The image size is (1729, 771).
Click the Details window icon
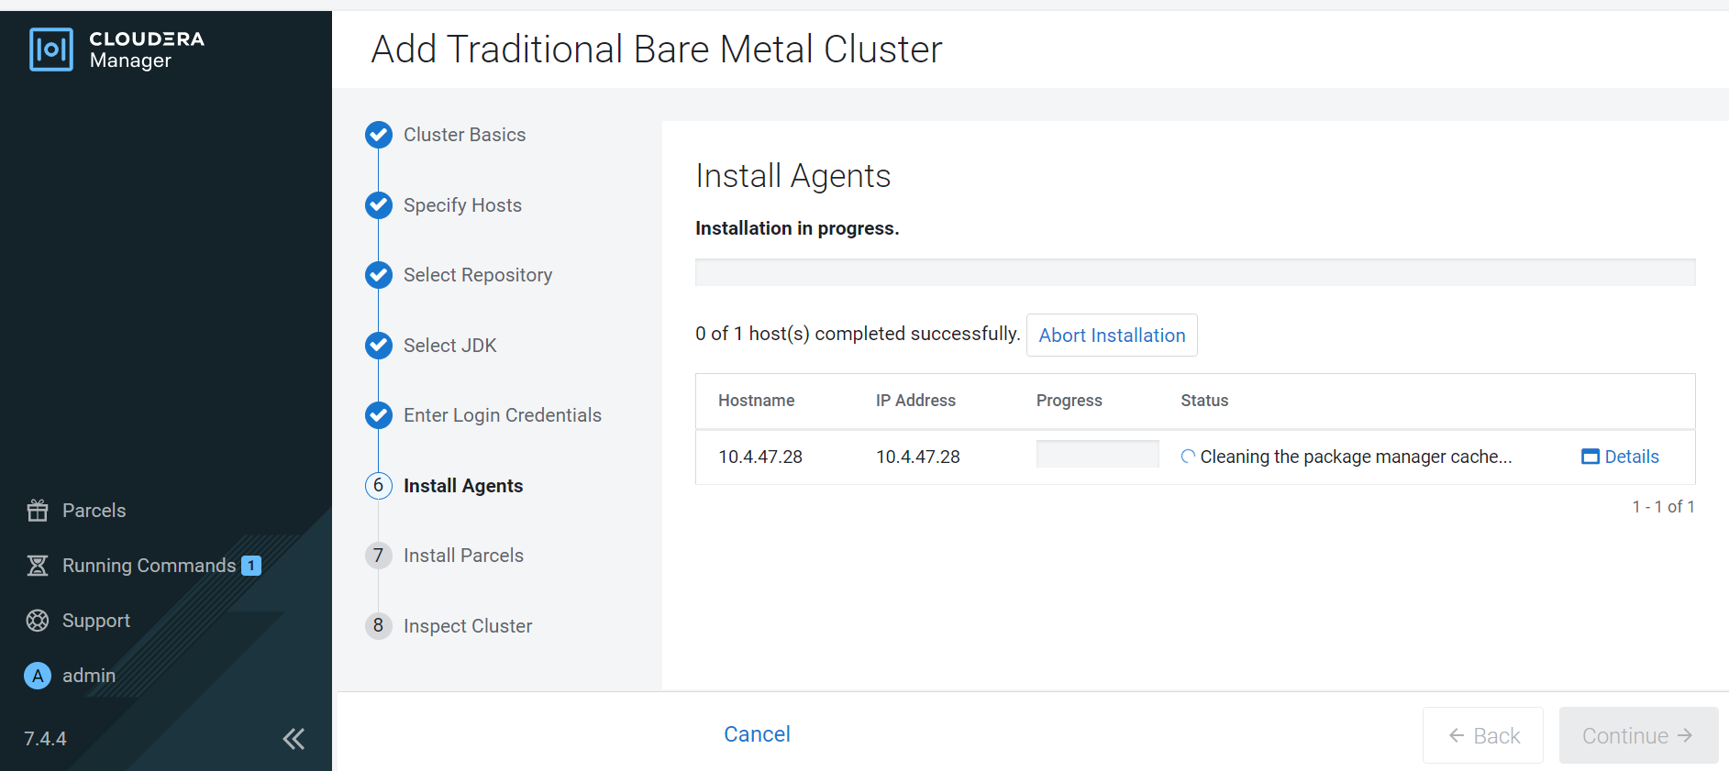tap(1590, 457)
